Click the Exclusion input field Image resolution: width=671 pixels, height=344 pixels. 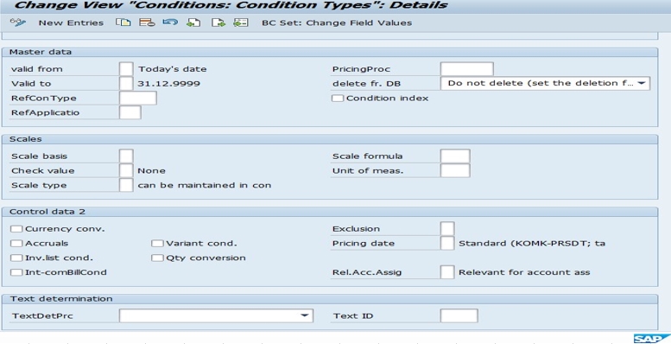coord(447,229)
